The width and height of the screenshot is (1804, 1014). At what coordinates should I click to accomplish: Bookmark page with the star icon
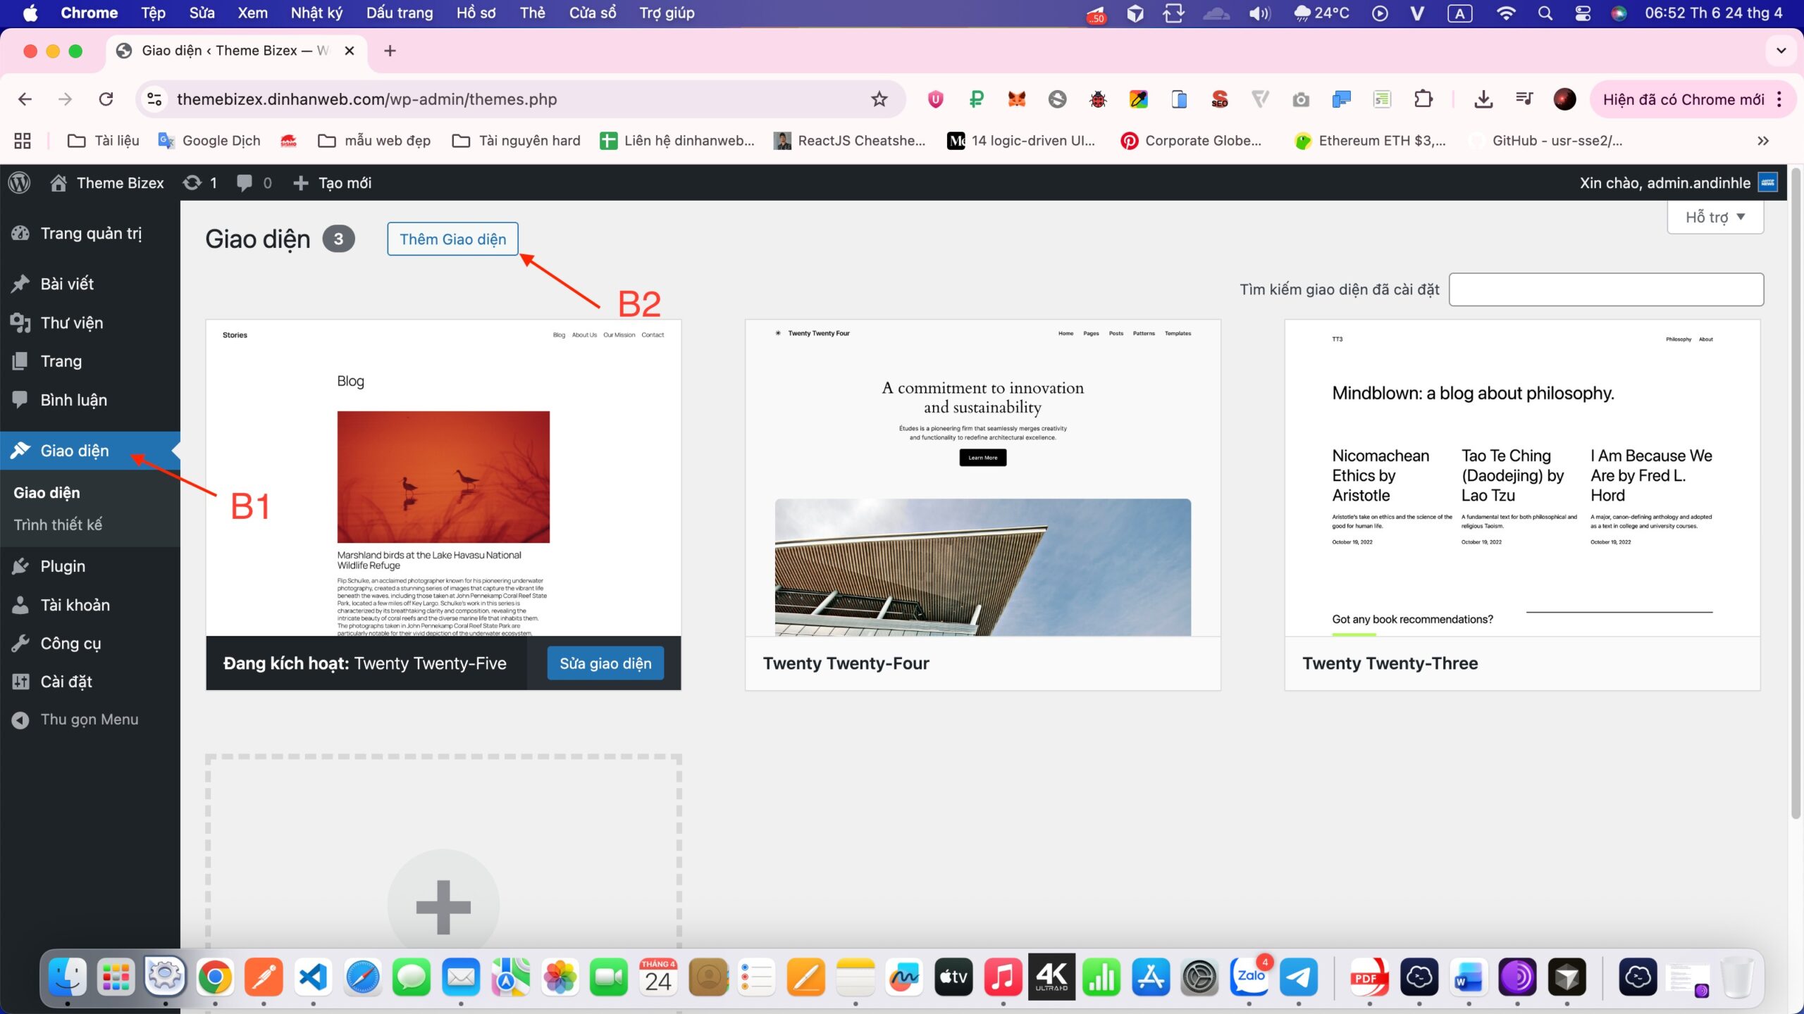879,99
